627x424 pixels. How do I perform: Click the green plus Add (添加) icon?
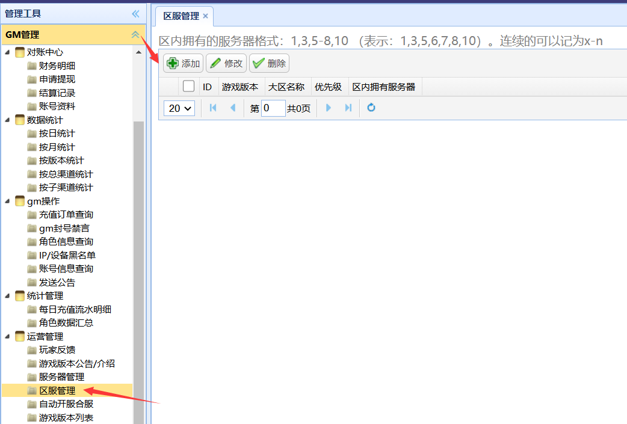173,63
